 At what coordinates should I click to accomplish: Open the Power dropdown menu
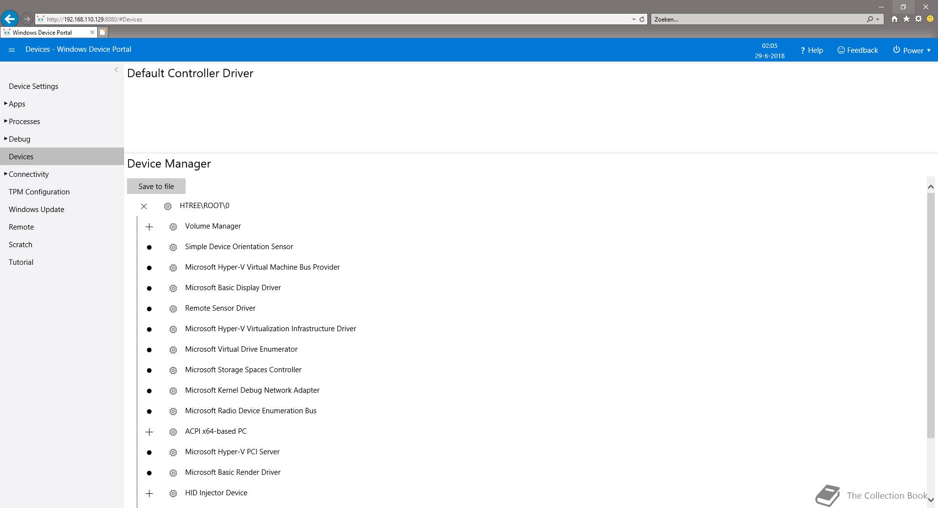[x=912, y=50]
